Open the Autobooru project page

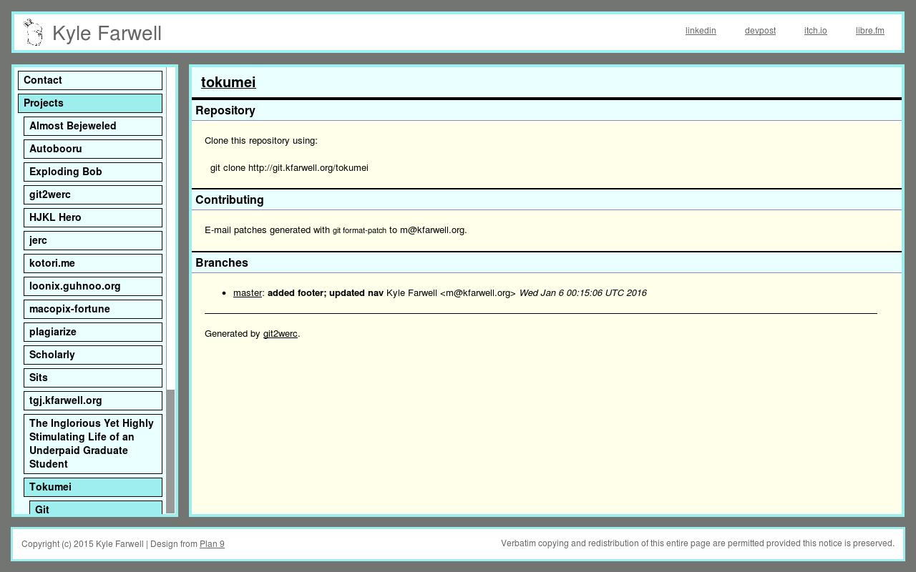pos(93,149)
